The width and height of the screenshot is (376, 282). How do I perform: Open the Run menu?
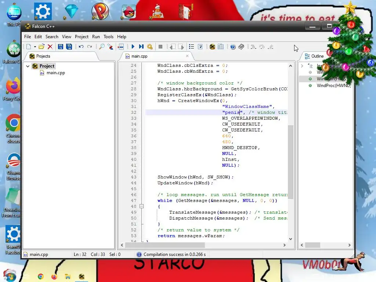click(96, 37)
